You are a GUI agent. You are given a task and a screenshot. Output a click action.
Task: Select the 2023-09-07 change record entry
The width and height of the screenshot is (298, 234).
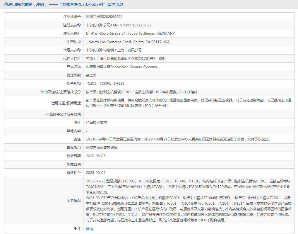[189, 209]
